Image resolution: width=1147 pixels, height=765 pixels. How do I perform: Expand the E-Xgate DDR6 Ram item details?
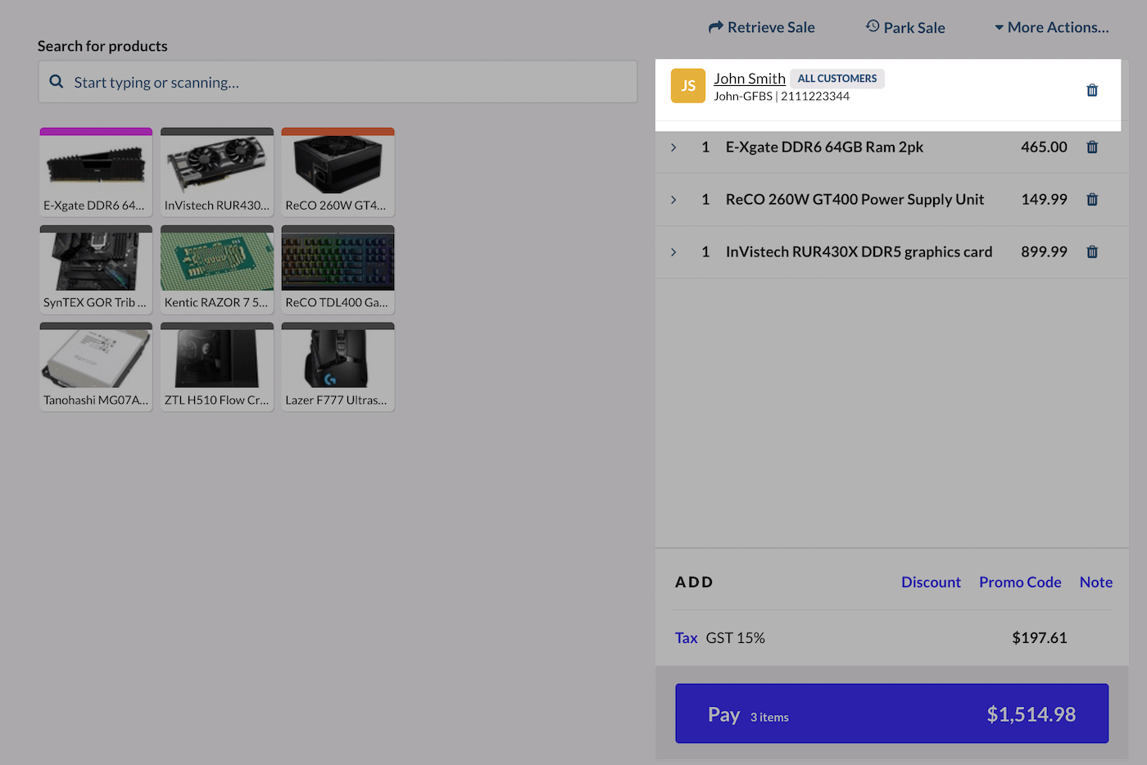click(673, 147)
